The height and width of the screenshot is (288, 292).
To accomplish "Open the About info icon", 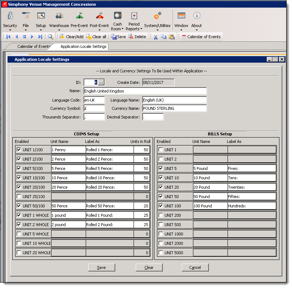I will pos(197,15).
